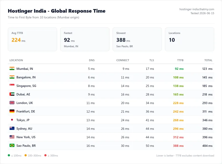
Task: Click the 13 ms DNS value for Tokyo
Action: coord(90,120)
